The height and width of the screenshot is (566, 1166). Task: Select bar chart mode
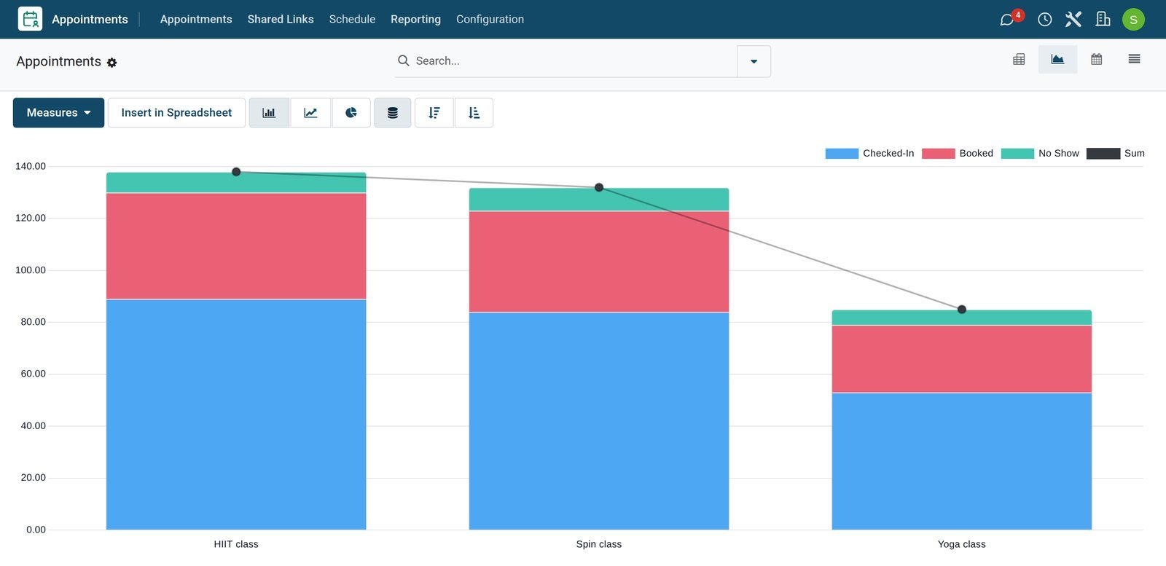pos(269,113)
